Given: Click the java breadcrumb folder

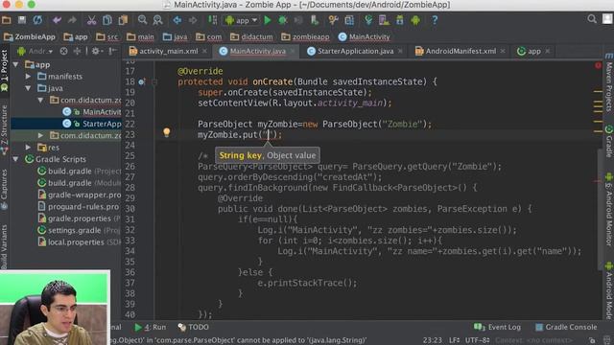Looking at the screenshot, I should (175, 36).
